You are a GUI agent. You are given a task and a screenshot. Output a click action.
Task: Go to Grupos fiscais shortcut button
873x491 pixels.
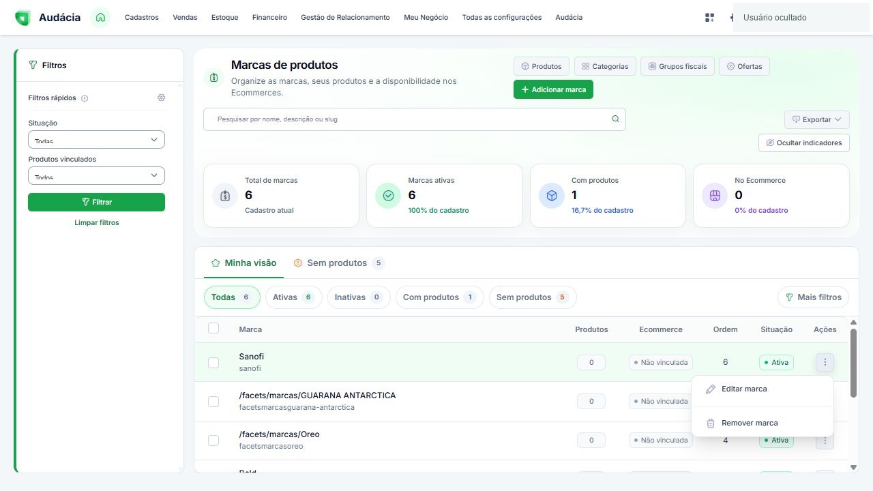click(677, 66)
